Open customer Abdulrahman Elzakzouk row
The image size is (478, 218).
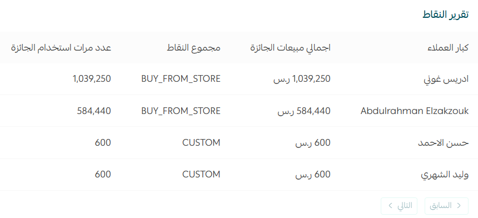click(x=239, y=111)
